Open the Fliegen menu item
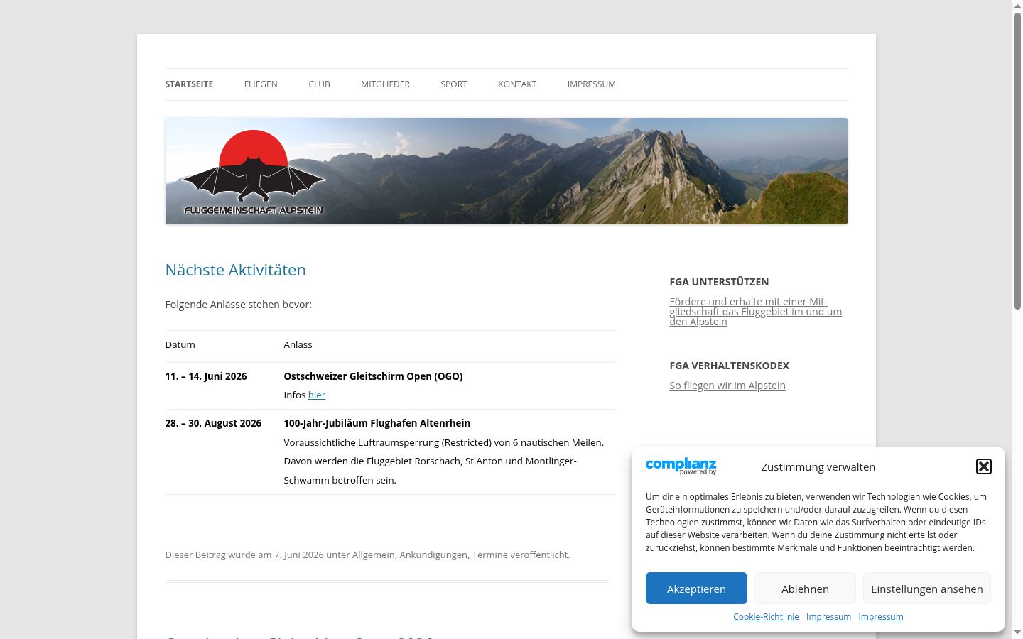 (x=261, y=84)
